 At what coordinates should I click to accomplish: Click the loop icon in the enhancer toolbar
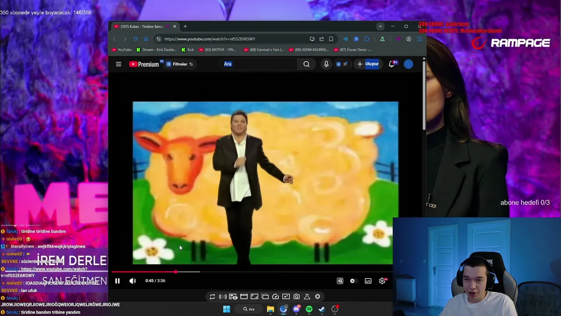pos(212,297)
